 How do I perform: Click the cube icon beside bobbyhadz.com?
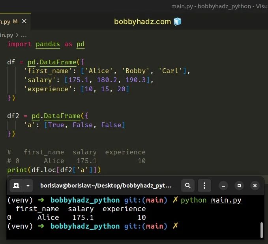(177, 22)
